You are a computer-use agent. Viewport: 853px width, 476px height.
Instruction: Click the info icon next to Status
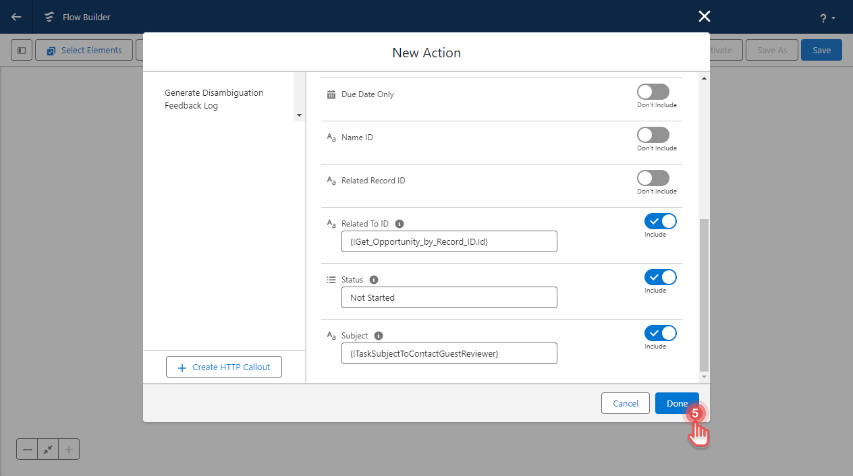(374, 279)
